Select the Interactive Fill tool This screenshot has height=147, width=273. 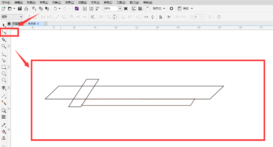click(4, 132)
